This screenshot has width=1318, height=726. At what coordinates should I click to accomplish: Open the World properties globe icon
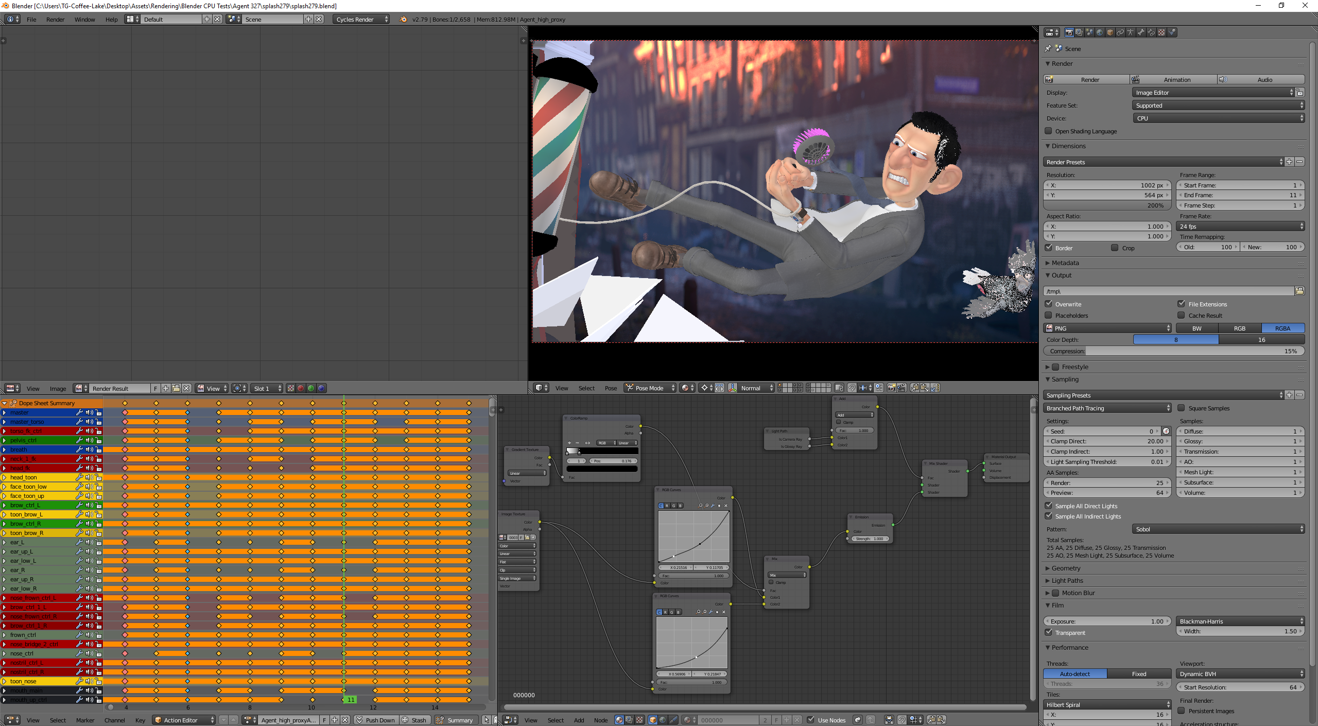coord(1100,32)
